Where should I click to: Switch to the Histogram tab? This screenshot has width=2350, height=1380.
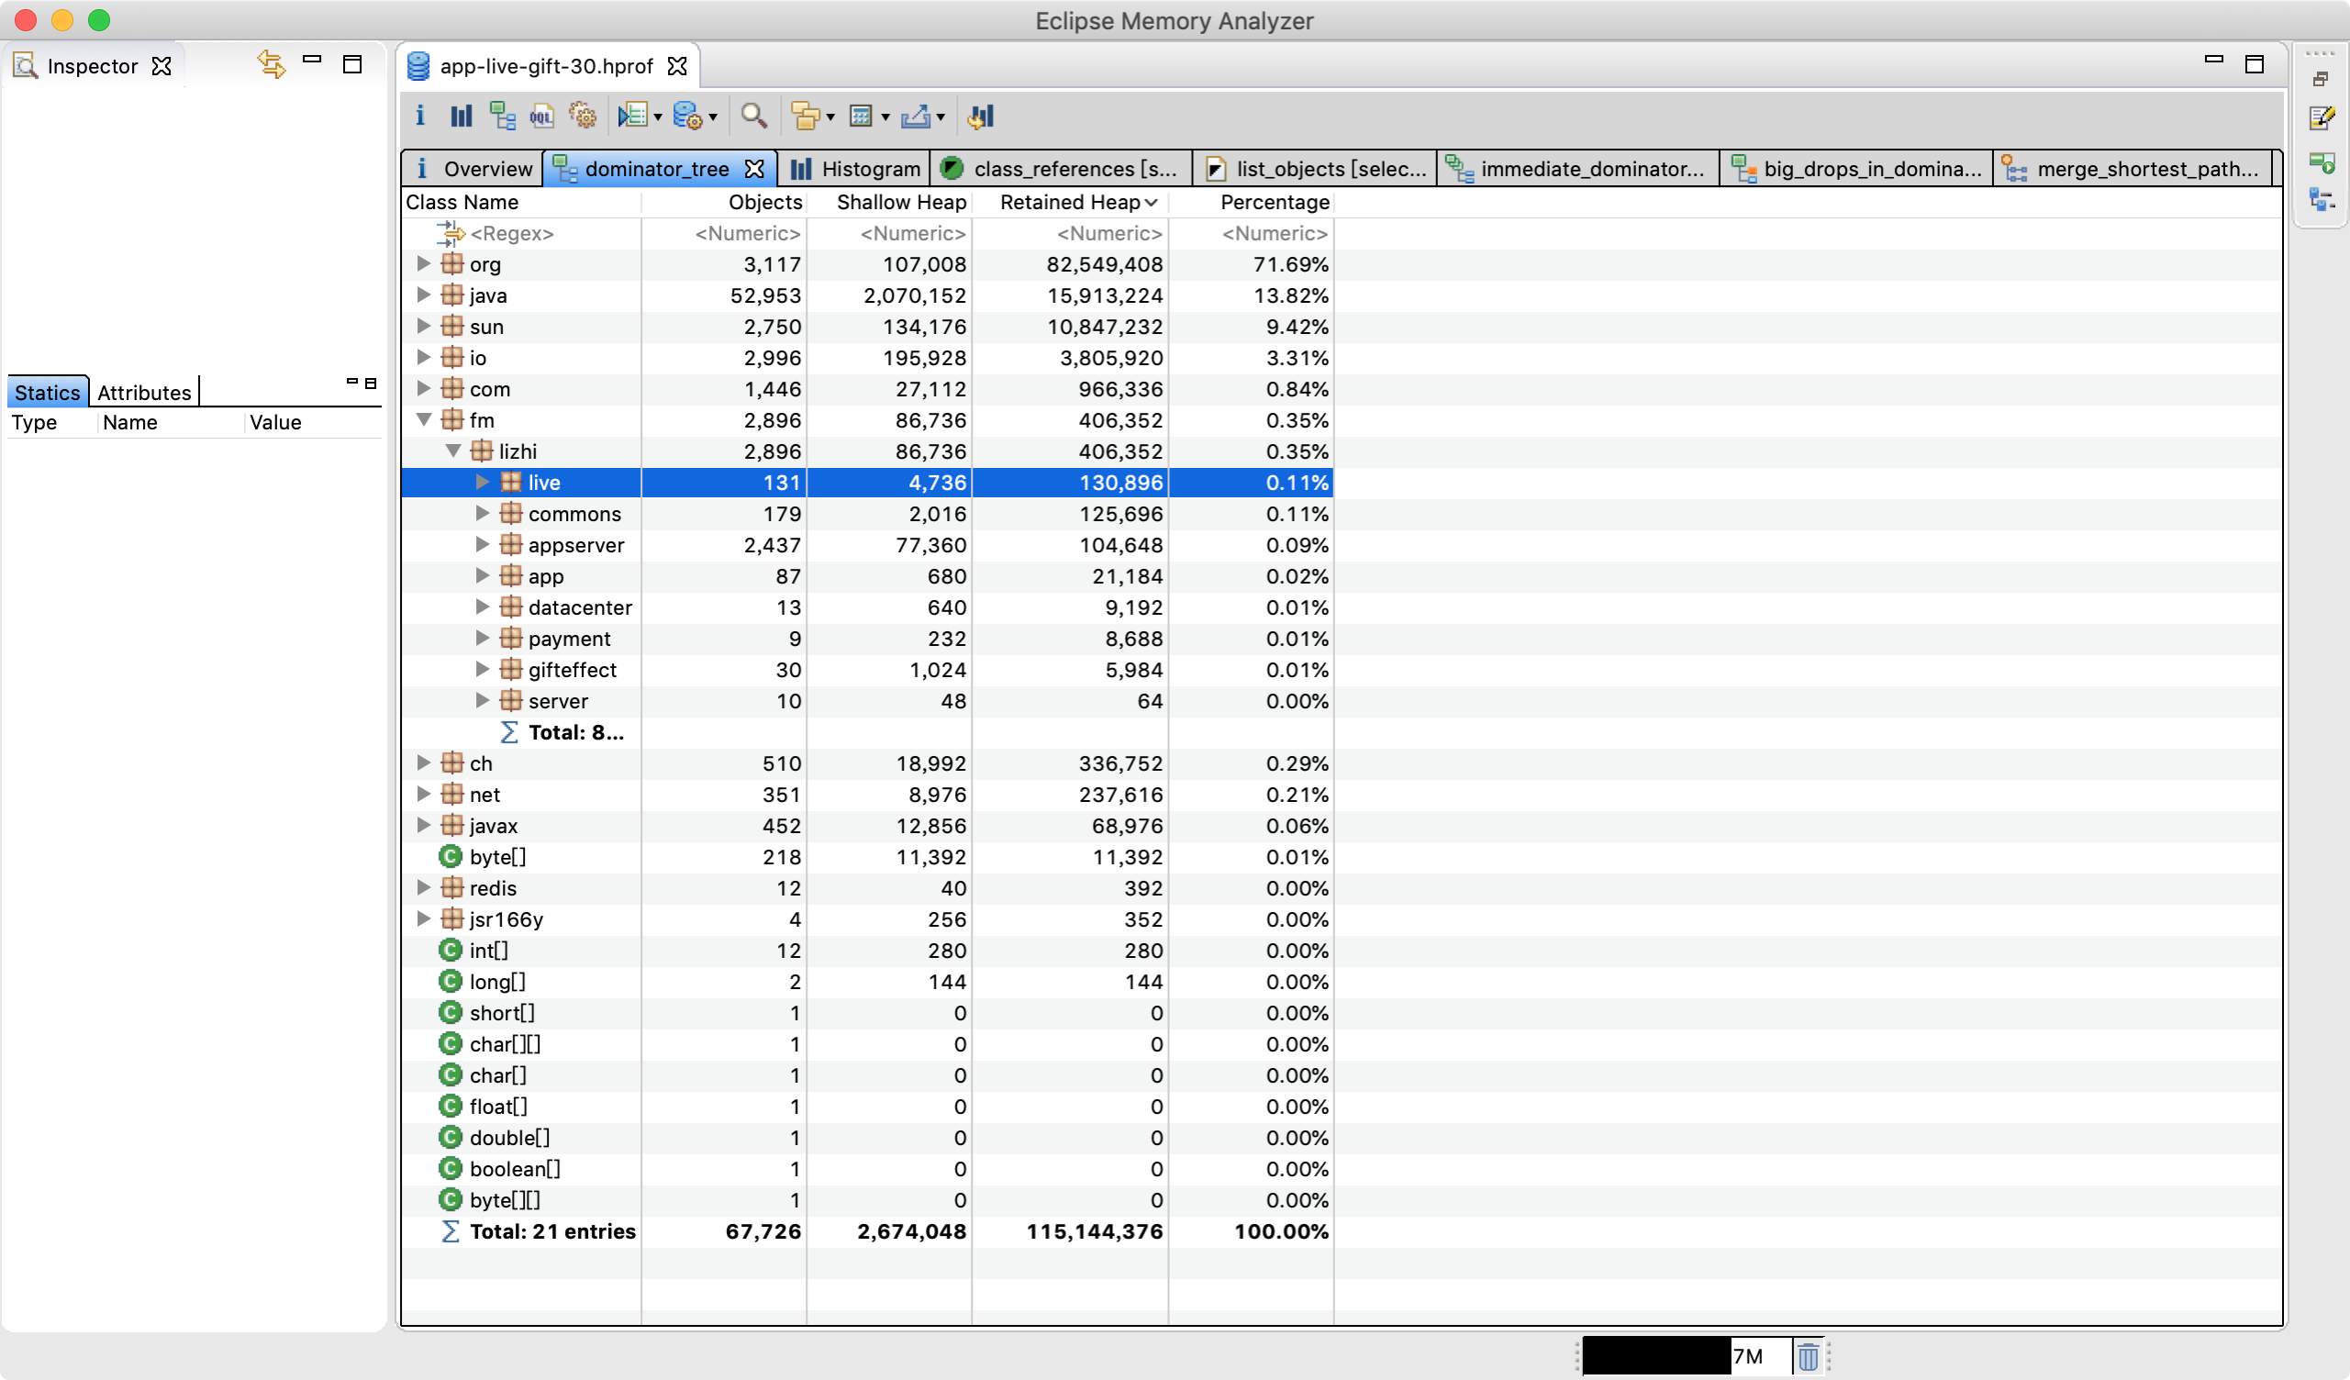click(856, 169)
